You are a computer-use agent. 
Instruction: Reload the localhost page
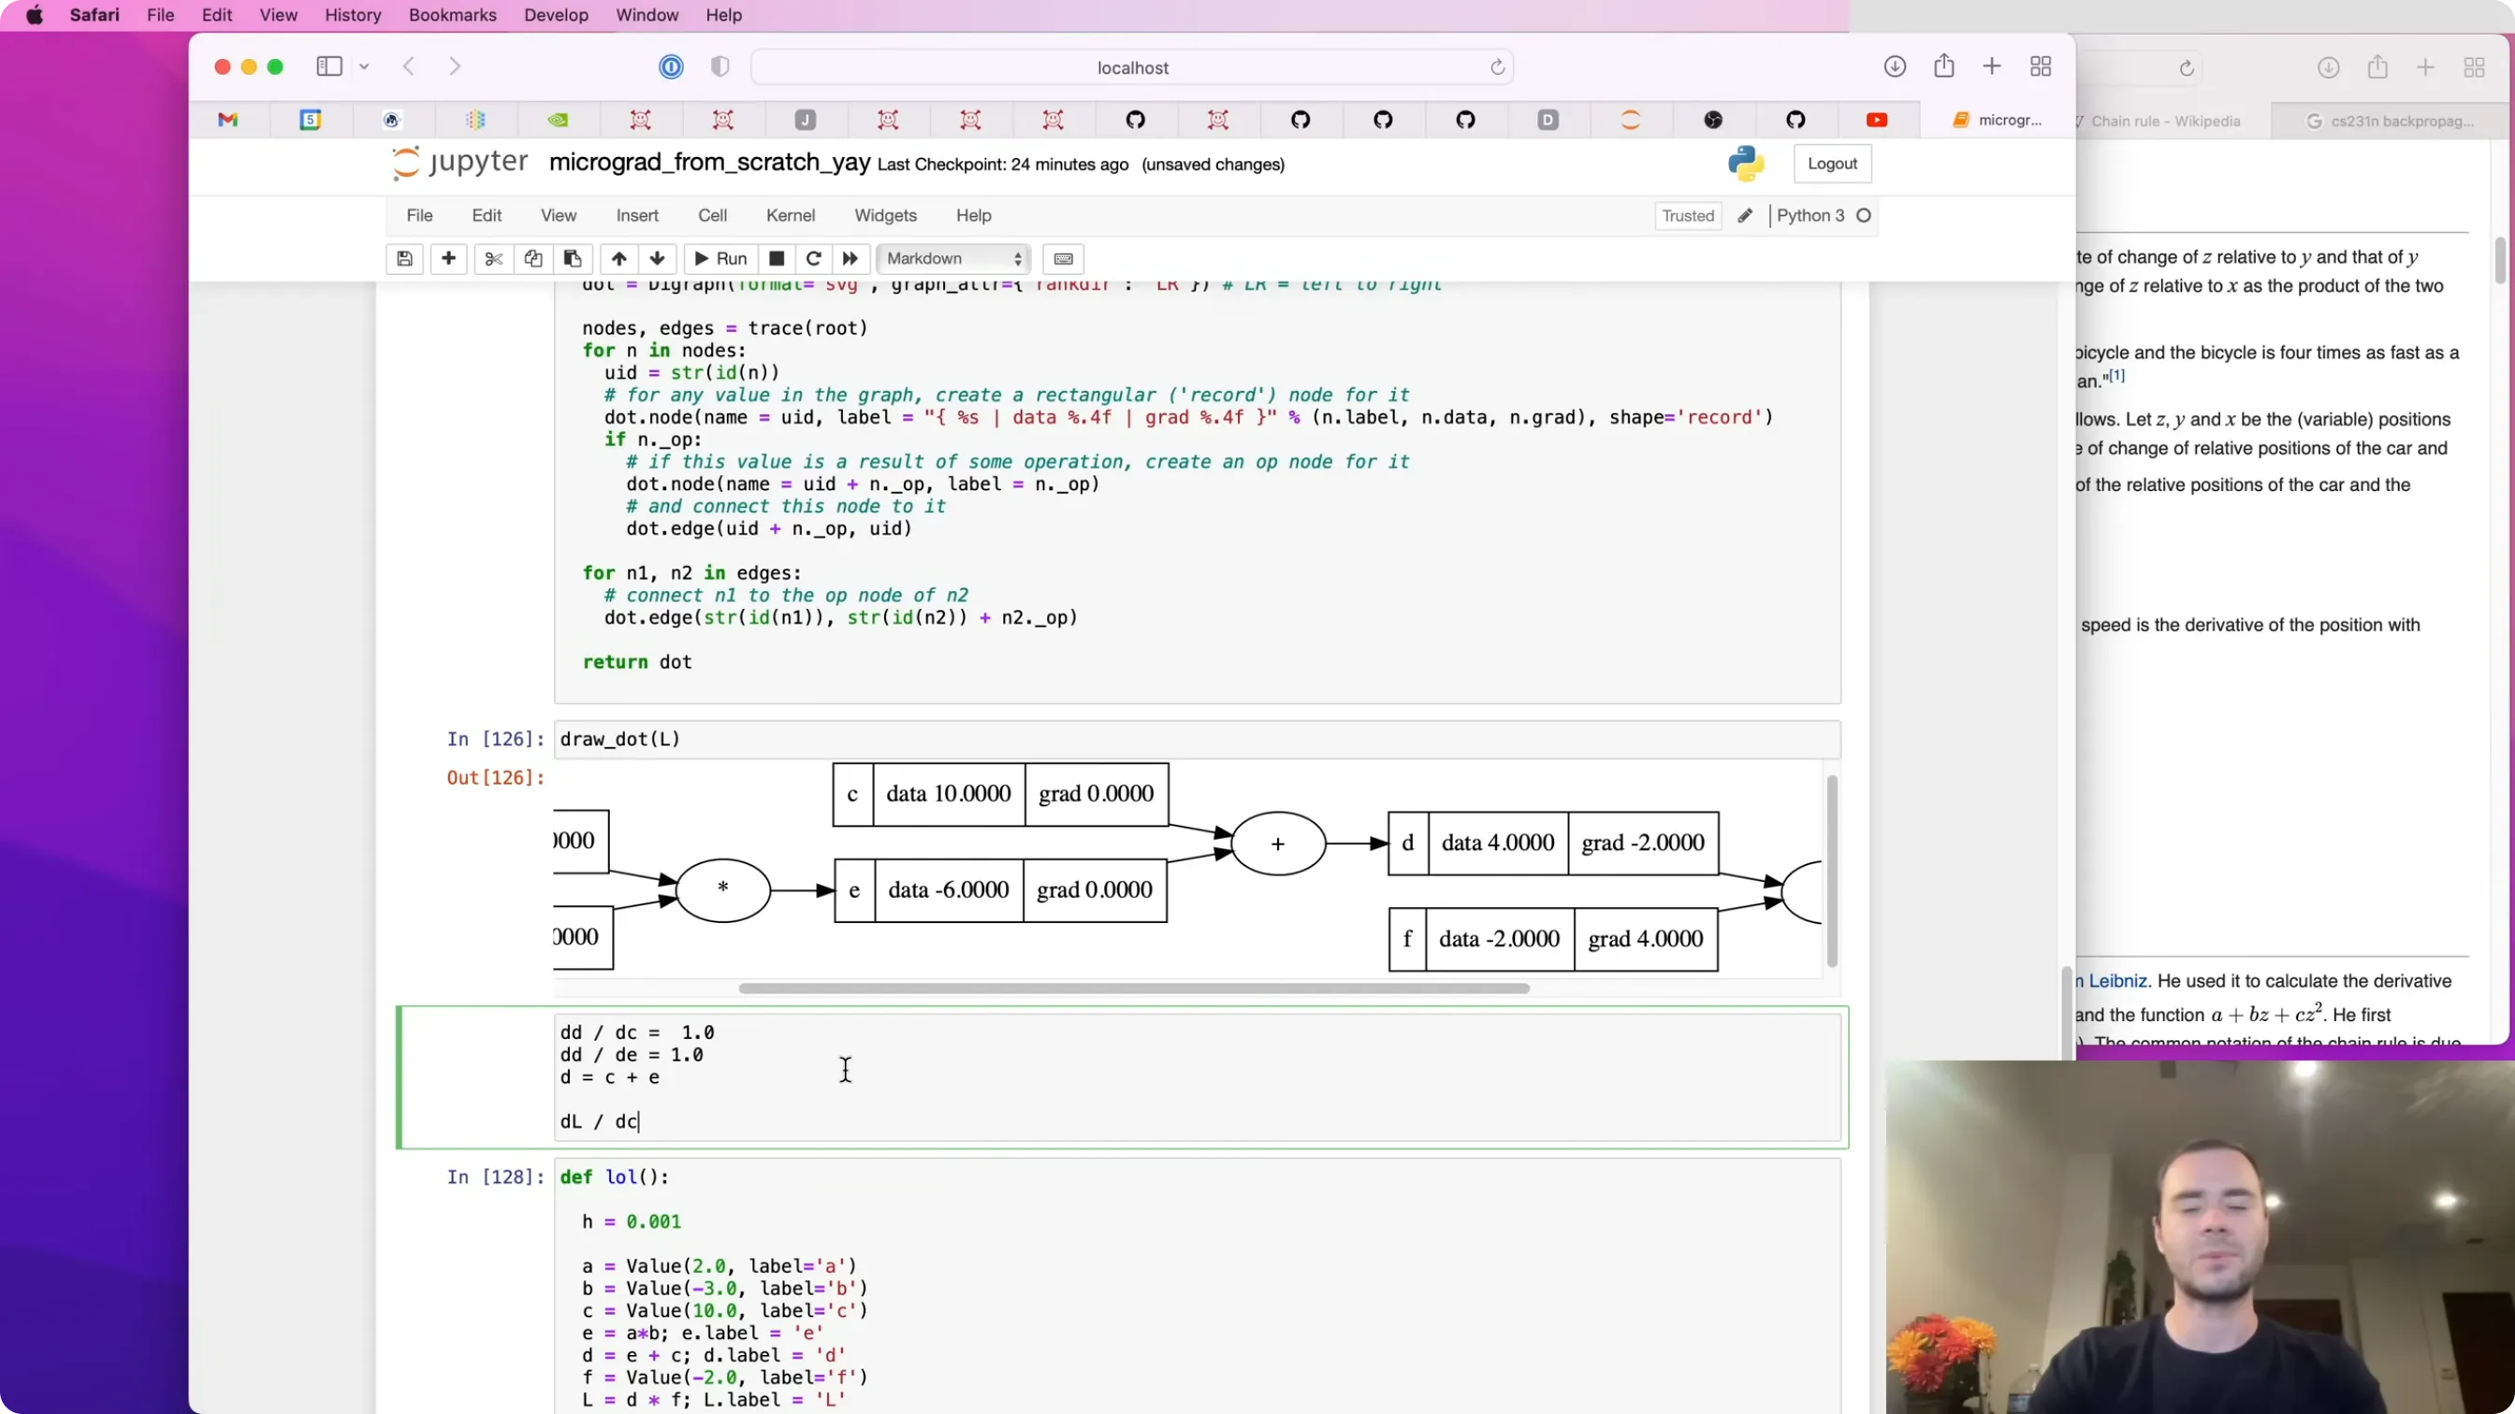[x=1497, y=67]
